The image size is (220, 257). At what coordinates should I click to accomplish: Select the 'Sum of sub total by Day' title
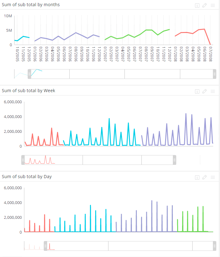(x=27, y=177)
